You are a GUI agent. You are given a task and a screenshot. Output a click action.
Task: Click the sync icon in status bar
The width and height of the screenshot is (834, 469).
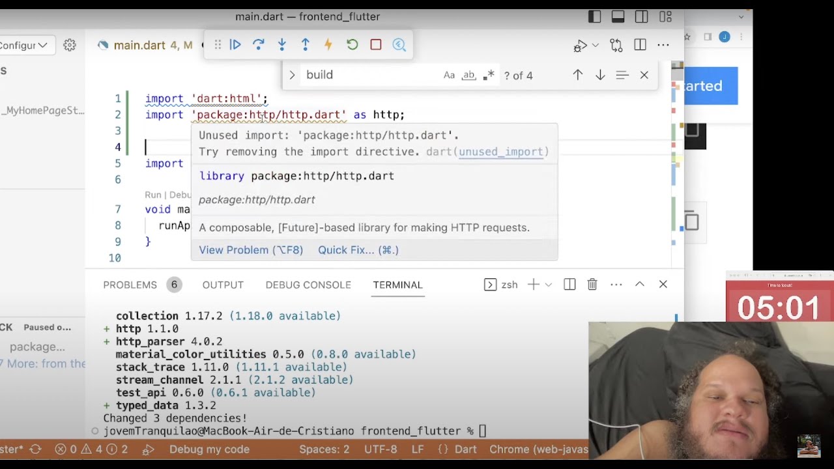36,449
